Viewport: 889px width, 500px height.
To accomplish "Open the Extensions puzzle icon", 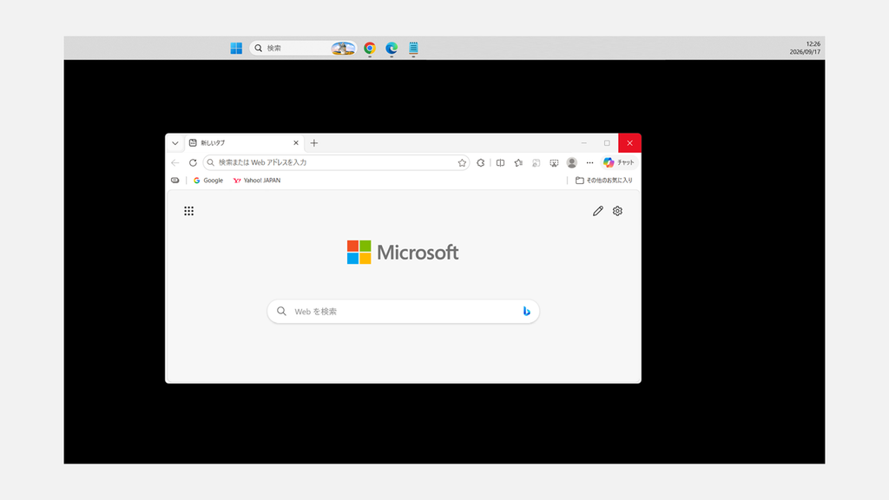I will coord(481,162).
